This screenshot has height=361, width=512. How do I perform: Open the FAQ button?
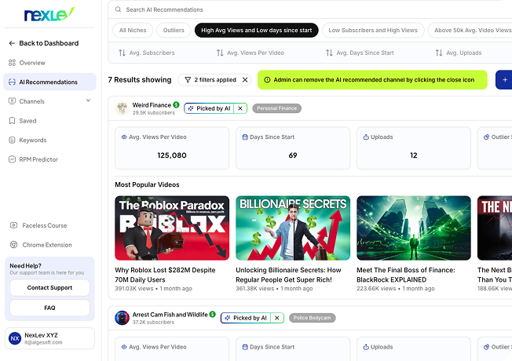point(49,308)
